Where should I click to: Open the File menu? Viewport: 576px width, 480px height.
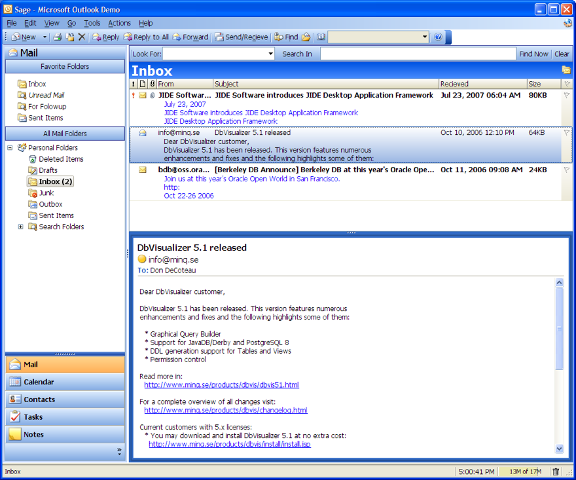[11, 23]
